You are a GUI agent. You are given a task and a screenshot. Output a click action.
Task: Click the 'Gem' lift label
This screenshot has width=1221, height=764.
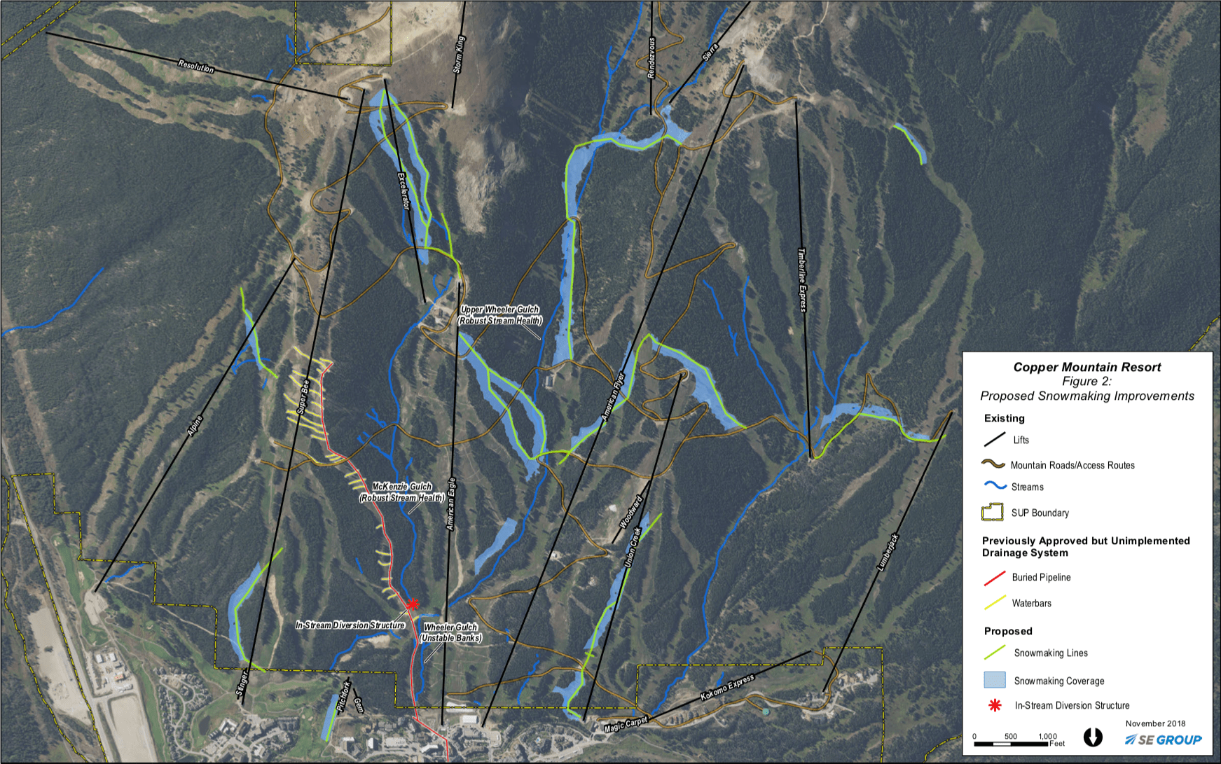358,705
